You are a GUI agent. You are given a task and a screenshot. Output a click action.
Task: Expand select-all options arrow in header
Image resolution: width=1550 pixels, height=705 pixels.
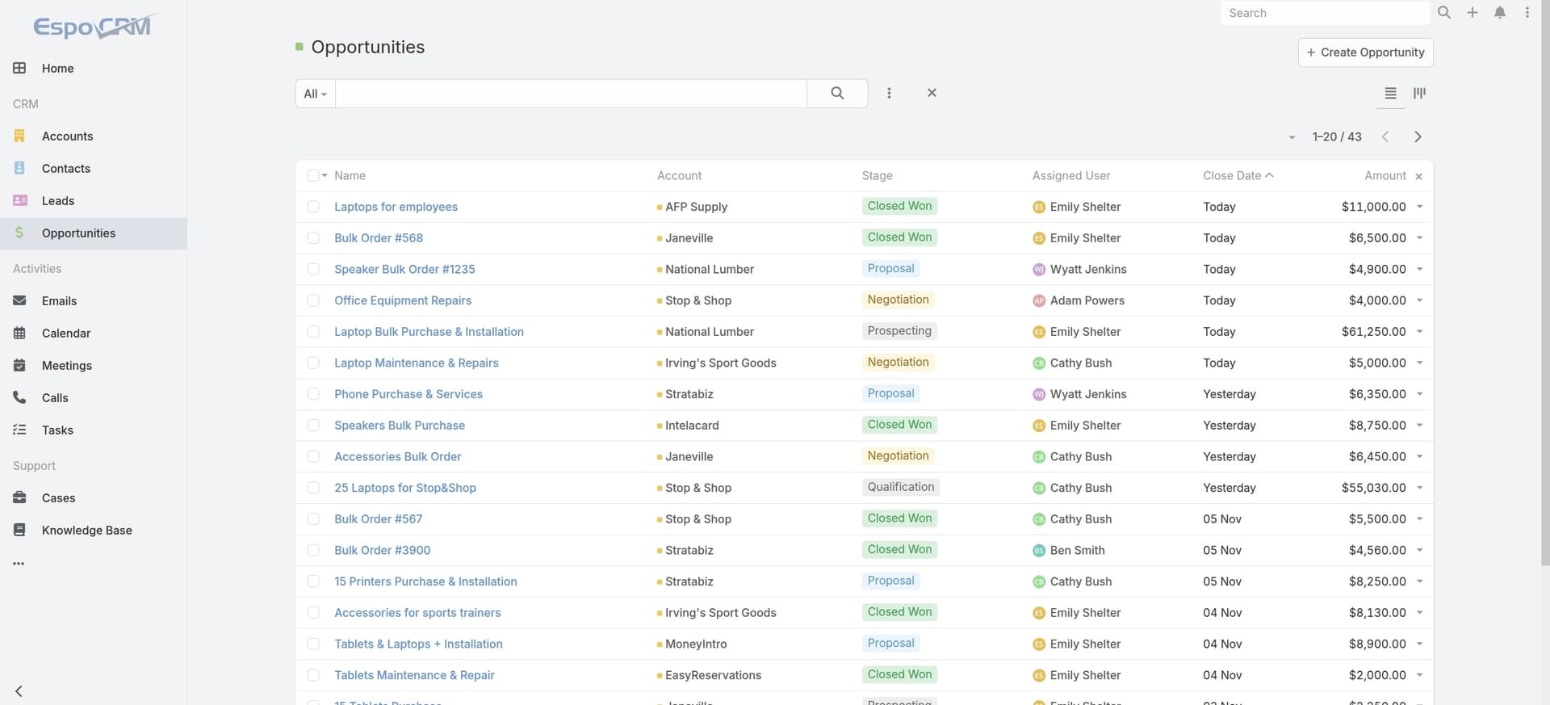click(x=325, y=176)
